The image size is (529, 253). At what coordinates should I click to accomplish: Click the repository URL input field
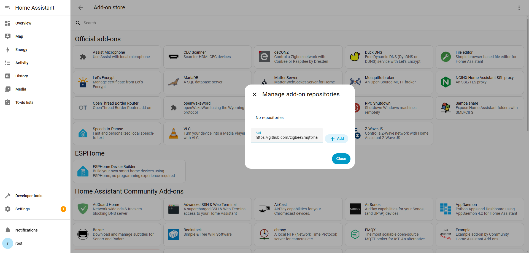click(287, 137)
